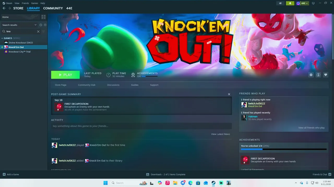Go back with the left arrow
Image resolution: width=334 pixels, height=187 pixels.
4,8
